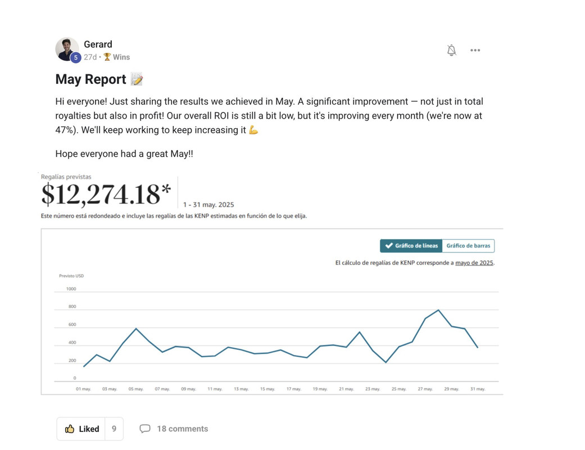Open the list of 9 likes
This screenshot has height=450, width=585.
pyautogui.click(x=114, y=429)
